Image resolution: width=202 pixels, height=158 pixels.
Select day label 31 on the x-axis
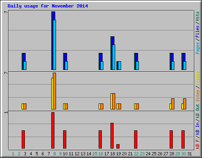[189, 154]
